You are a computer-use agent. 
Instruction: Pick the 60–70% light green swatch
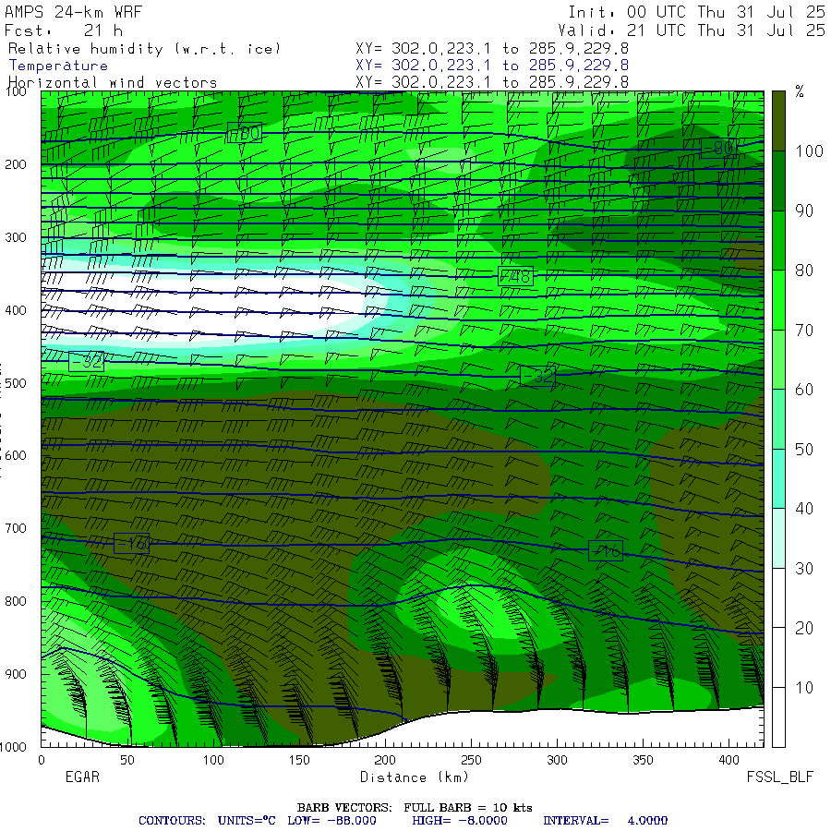(778, 359)
